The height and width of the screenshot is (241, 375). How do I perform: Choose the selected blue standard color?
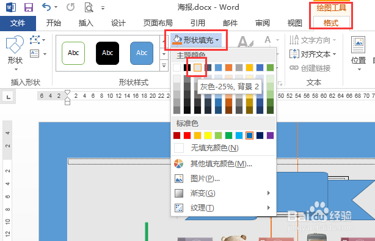coord(249,136)
